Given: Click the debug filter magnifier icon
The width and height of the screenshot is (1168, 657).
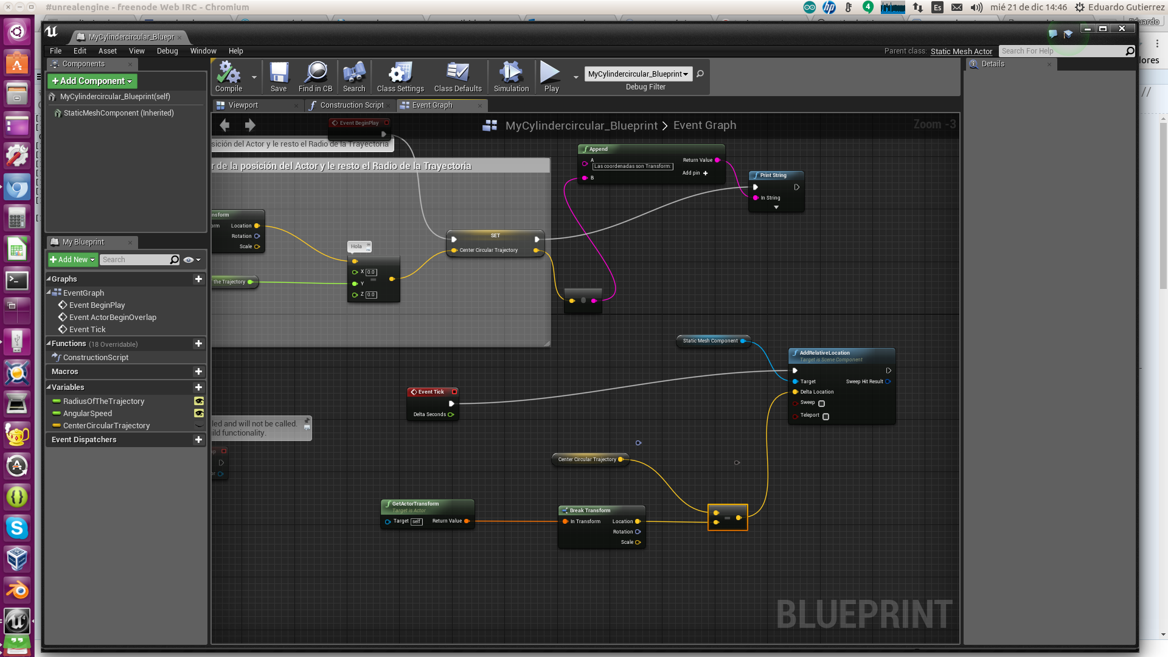Looking at the screenshot, I should tap(700, 74).
